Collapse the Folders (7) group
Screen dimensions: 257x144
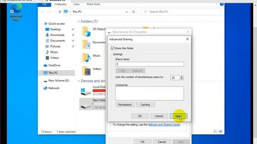[x=79, y=22]
